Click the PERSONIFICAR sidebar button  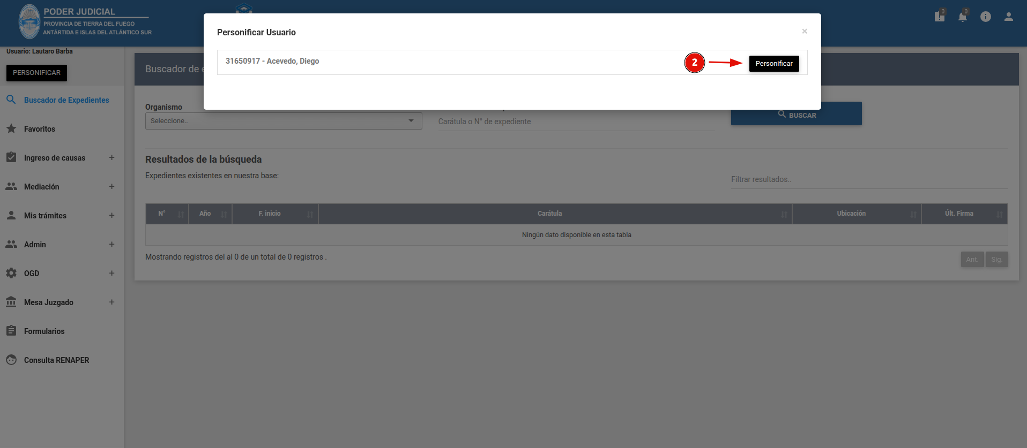point(36,73)
